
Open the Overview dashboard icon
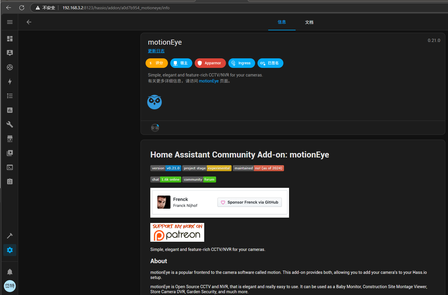click(10, 39)
